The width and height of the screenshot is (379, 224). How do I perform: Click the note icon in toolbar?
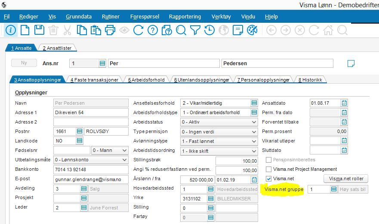pos(237,30)
